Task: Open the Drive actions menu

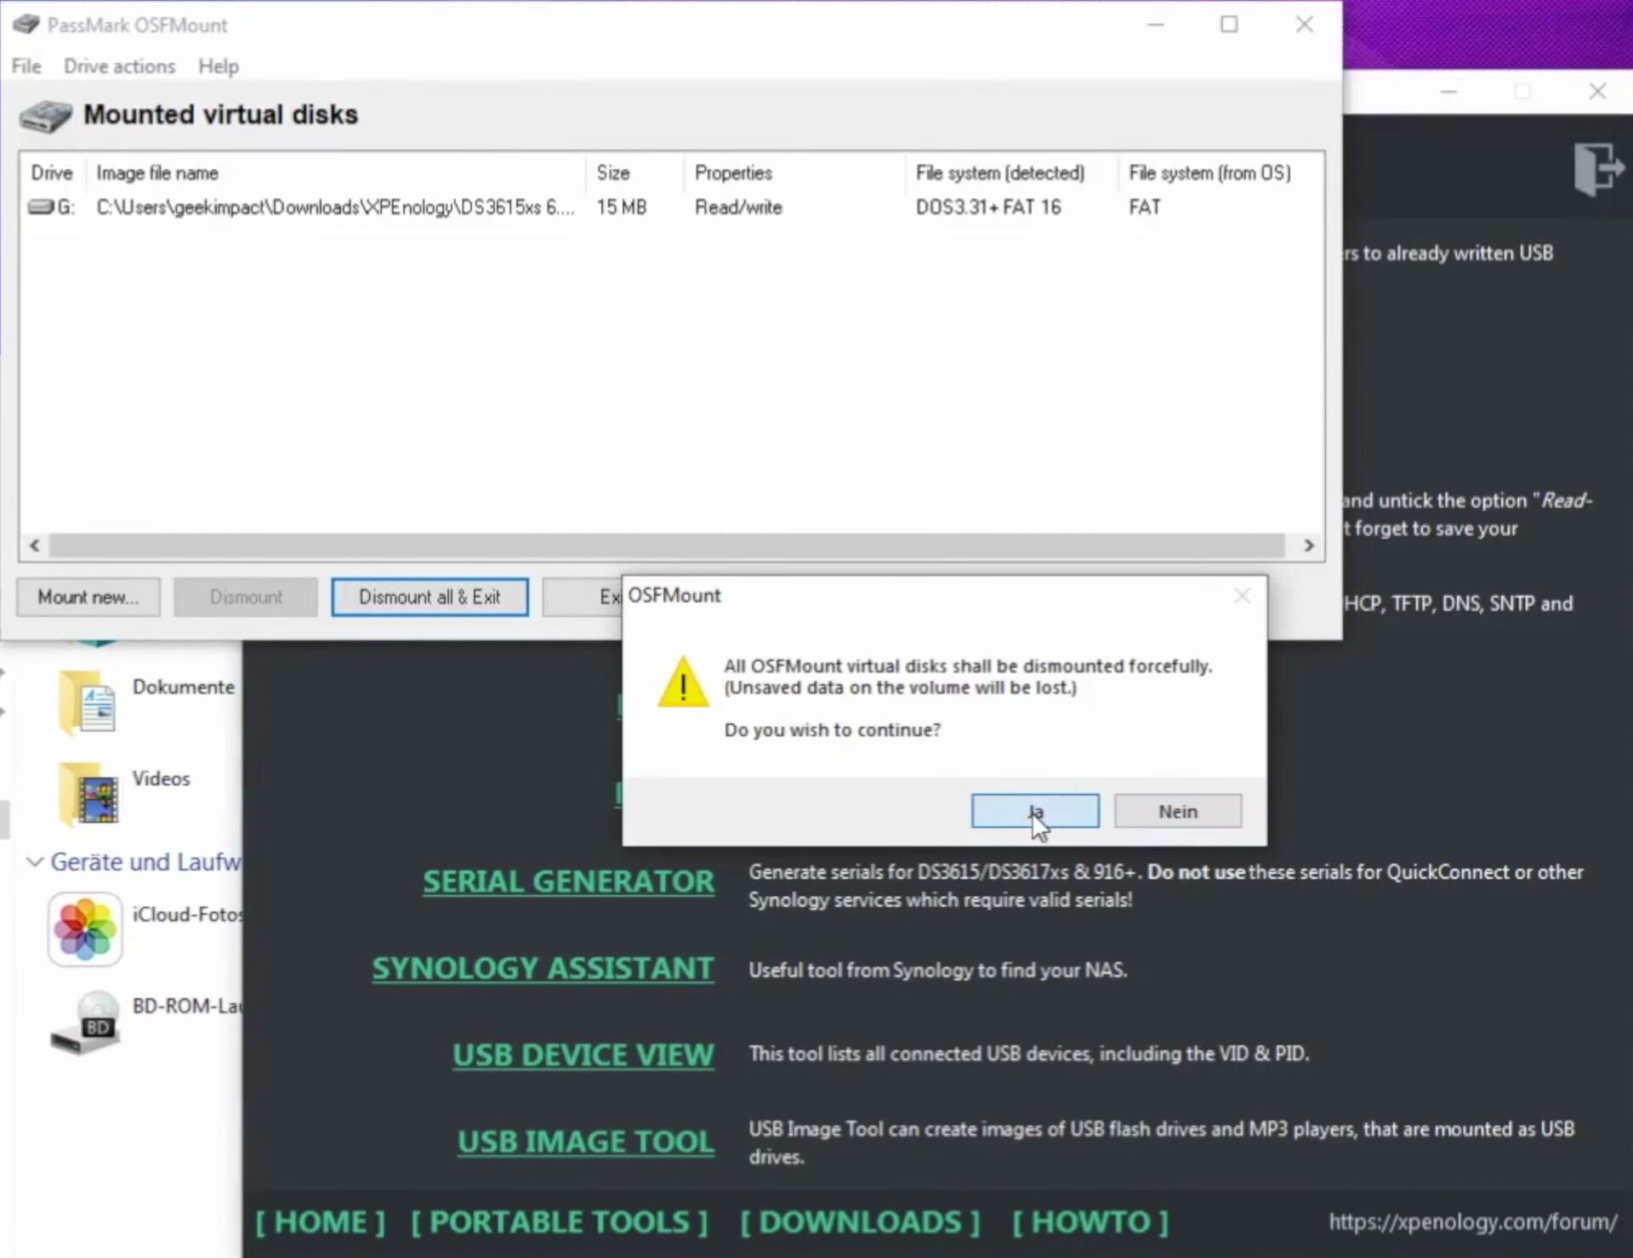Action: tap(119, 66)
